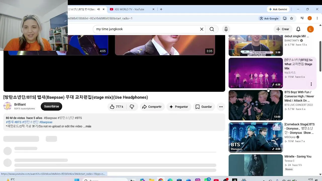Open more actions under the video
Screen dimensions: 322x181
click(x=221, y=107)
